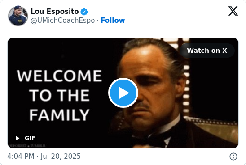
Task: Click the FAMILY text in the GIF
Action: 59,115
